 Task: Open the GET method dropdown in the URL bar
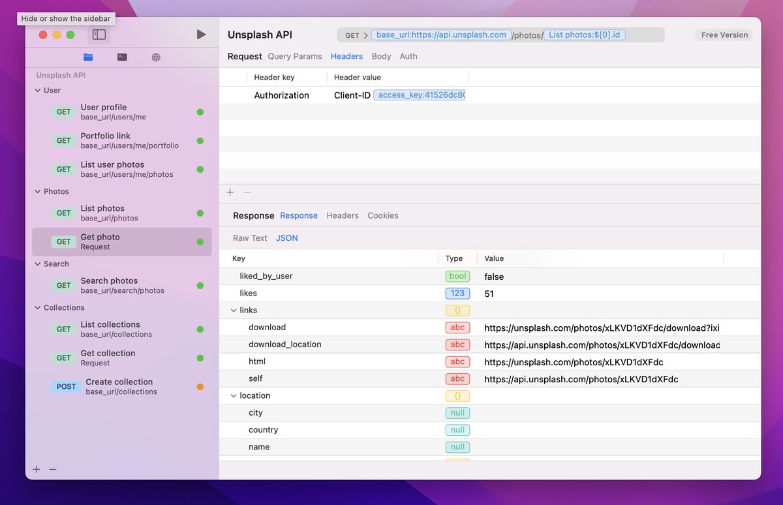tap(356, 35)
